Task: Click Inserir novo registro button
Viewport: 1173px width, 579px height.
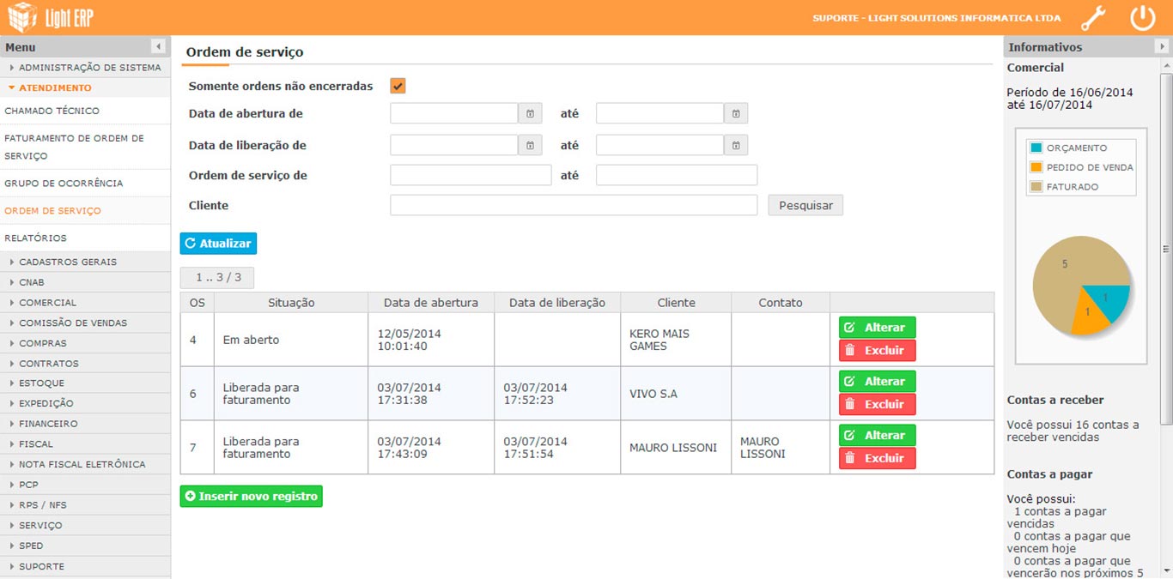Action: pos(251,496)
